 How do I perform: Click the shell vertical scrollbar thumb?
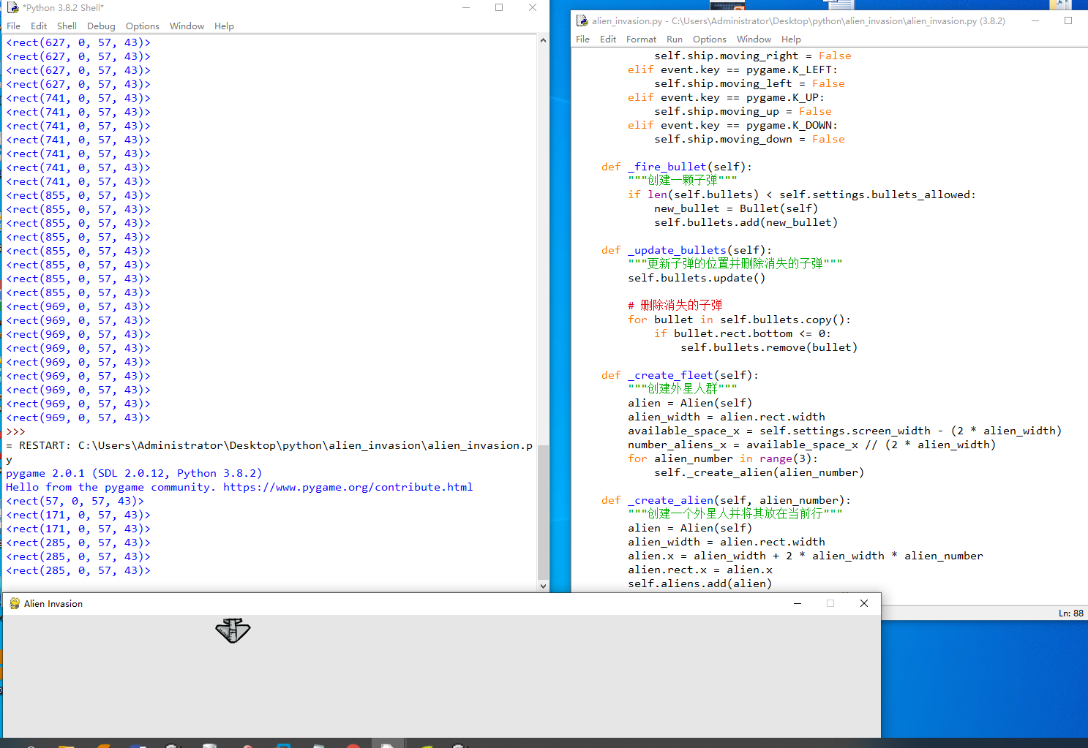[x=543, y=512]
